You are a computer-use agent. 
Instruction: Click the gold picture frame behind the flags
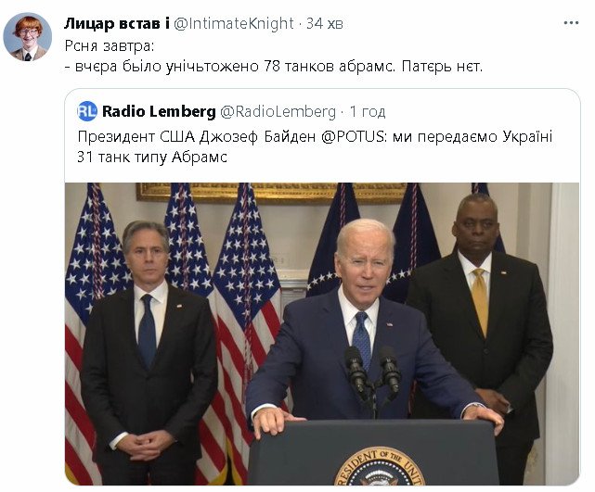tap(269, 191)
